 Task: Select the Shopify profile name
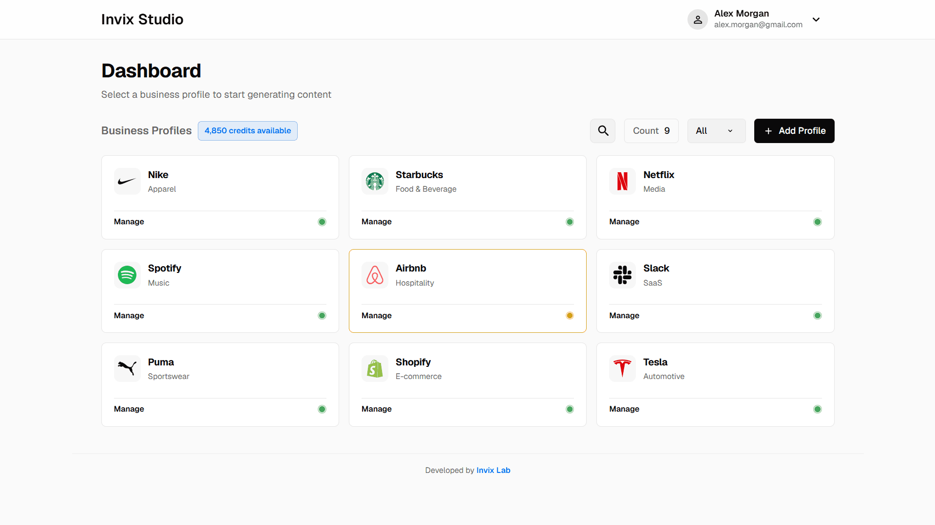(413, 362)
